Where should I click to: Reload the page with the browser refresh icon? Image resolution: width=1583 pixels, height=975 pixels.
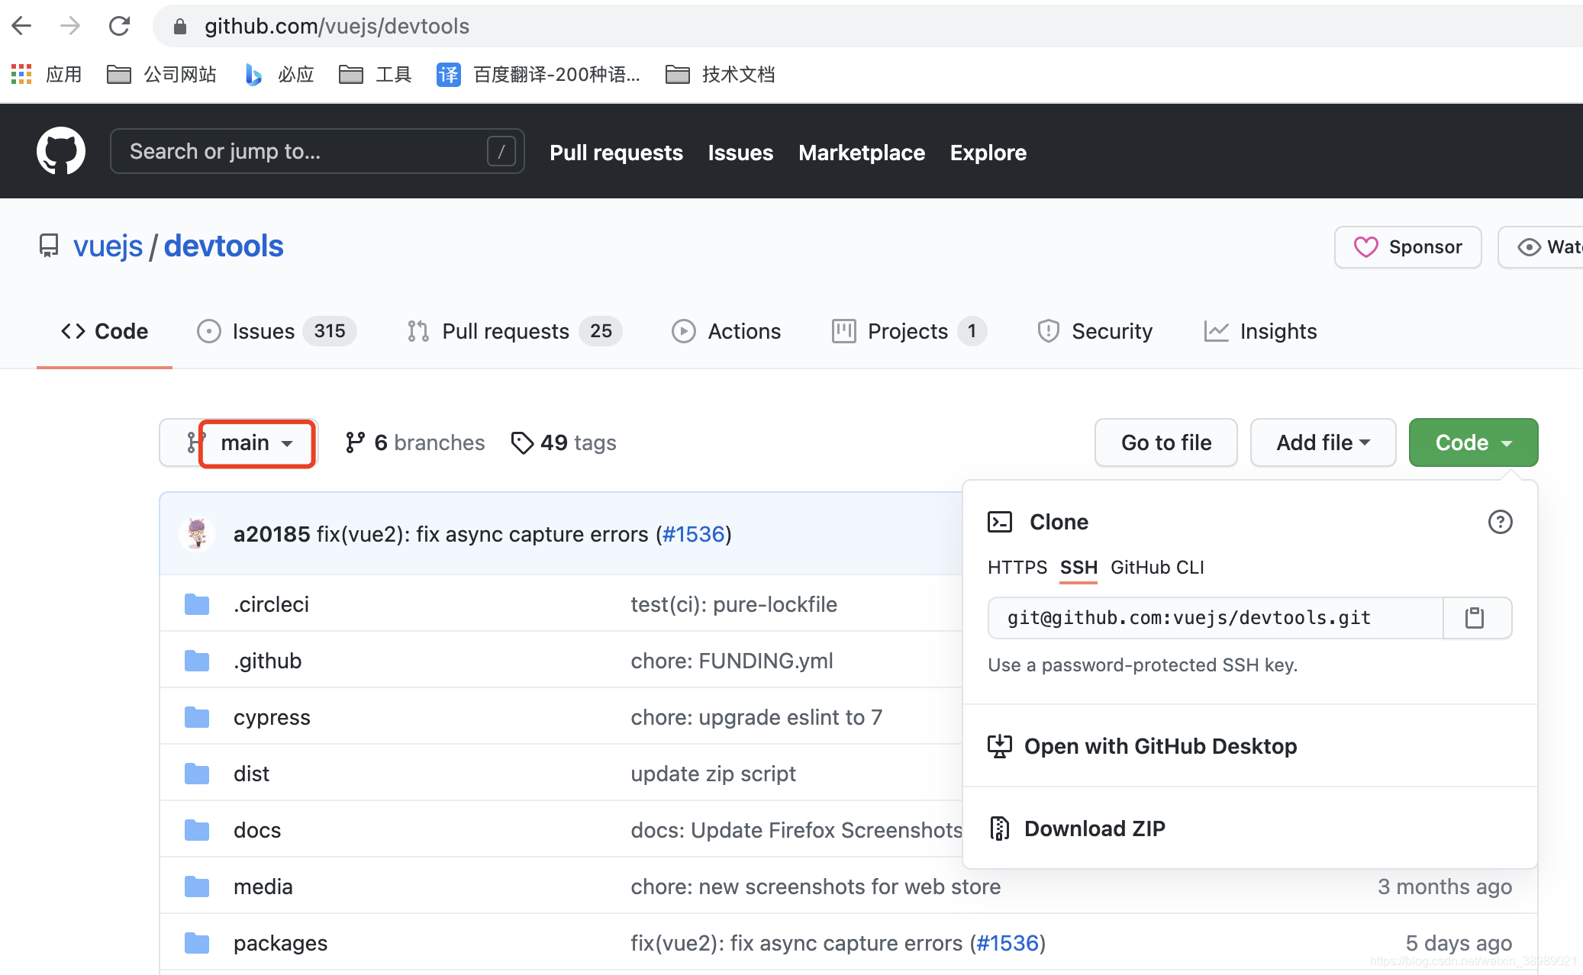pyautogui.click(x=119, y=26)
